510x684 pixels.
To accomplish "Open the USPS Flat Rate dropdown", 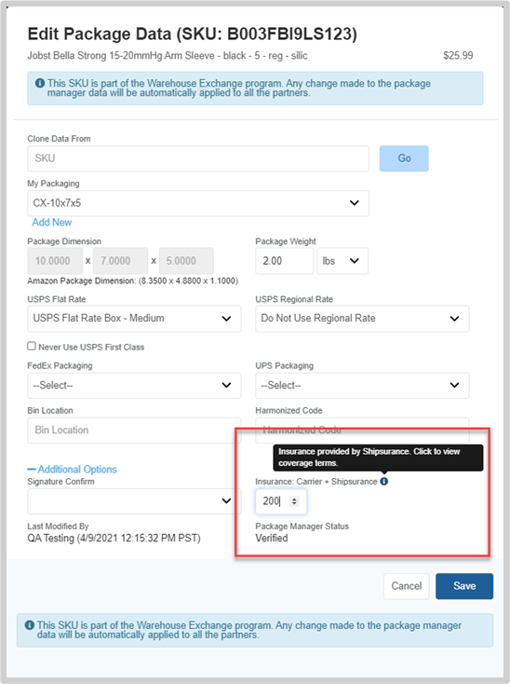I will coord(134,319).
